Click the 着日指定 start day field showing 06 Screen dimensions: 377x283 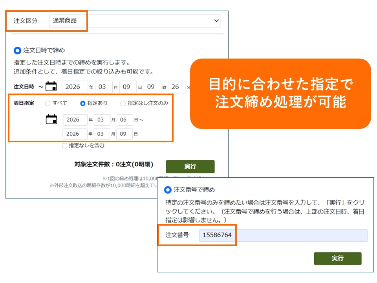pos(125,119)
